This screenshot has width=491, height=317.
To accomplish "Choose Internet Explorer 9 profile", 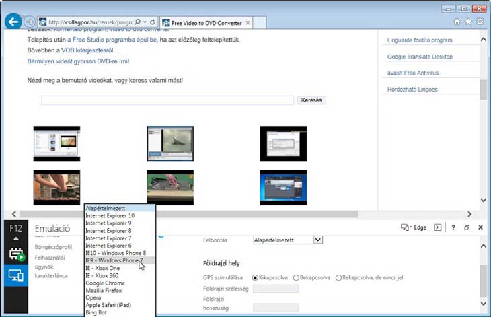I will [x=120, y=223].
